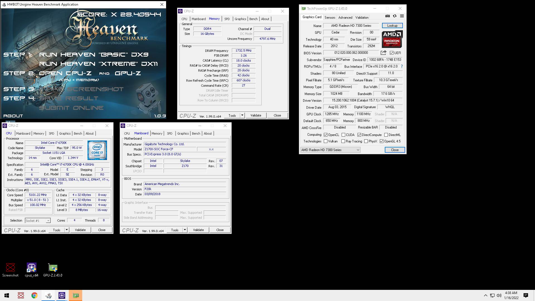
Task: Open Bench tab in the CPU tab window
Action: point(78,133)
